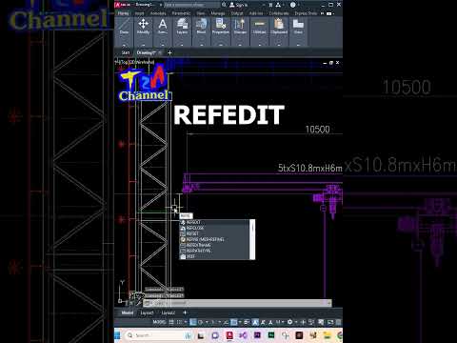Switch to the Layout2 tab
The width and height of the screenshot is (457, 343).
[x=169, y=313]
